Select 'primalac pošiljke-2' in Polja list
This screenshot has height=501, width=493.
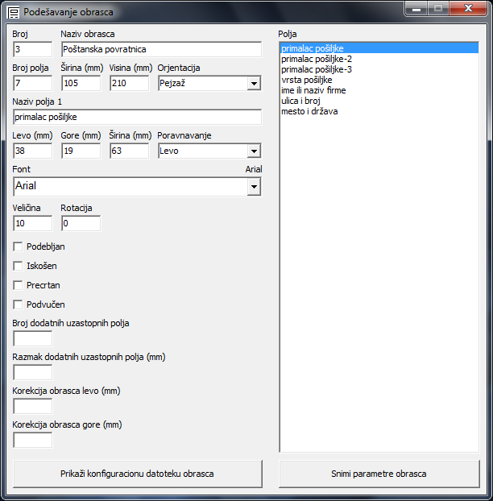point(316,59)
